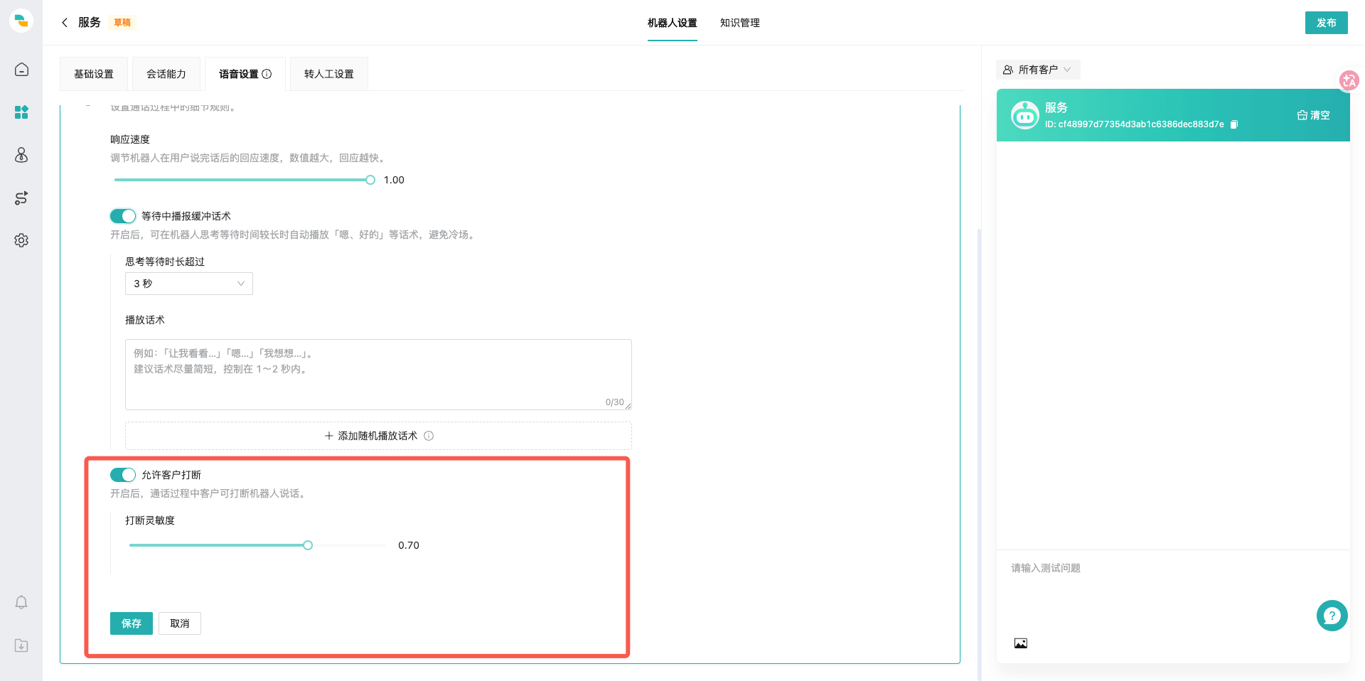
Task: Open the home icon in left sidebar
Action: pyautogui.click(x=21, y=70)
